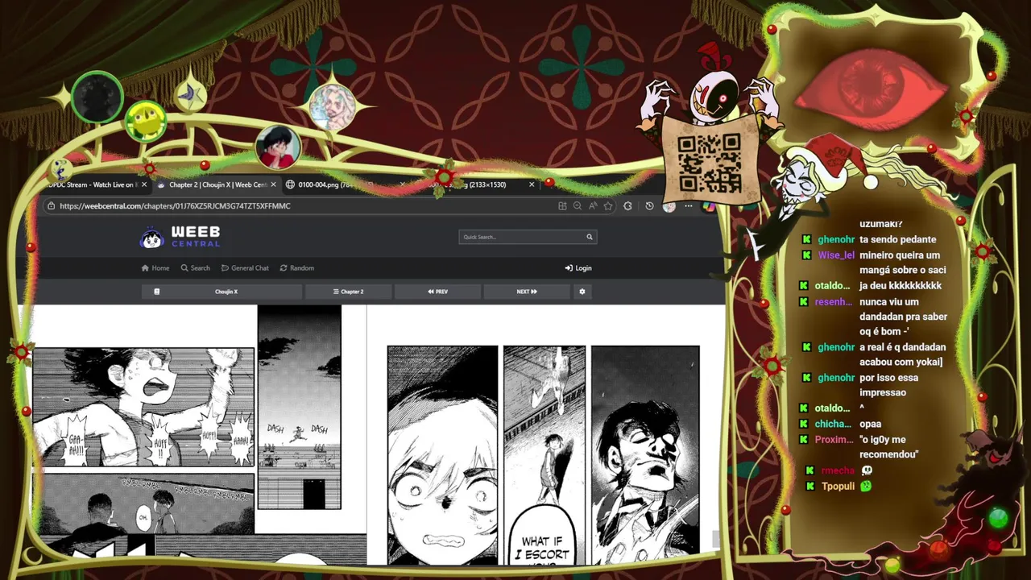The image size is (1031, 580).
Task: Click chat message 'ta sendo pedante'
Action: point(897,240)
